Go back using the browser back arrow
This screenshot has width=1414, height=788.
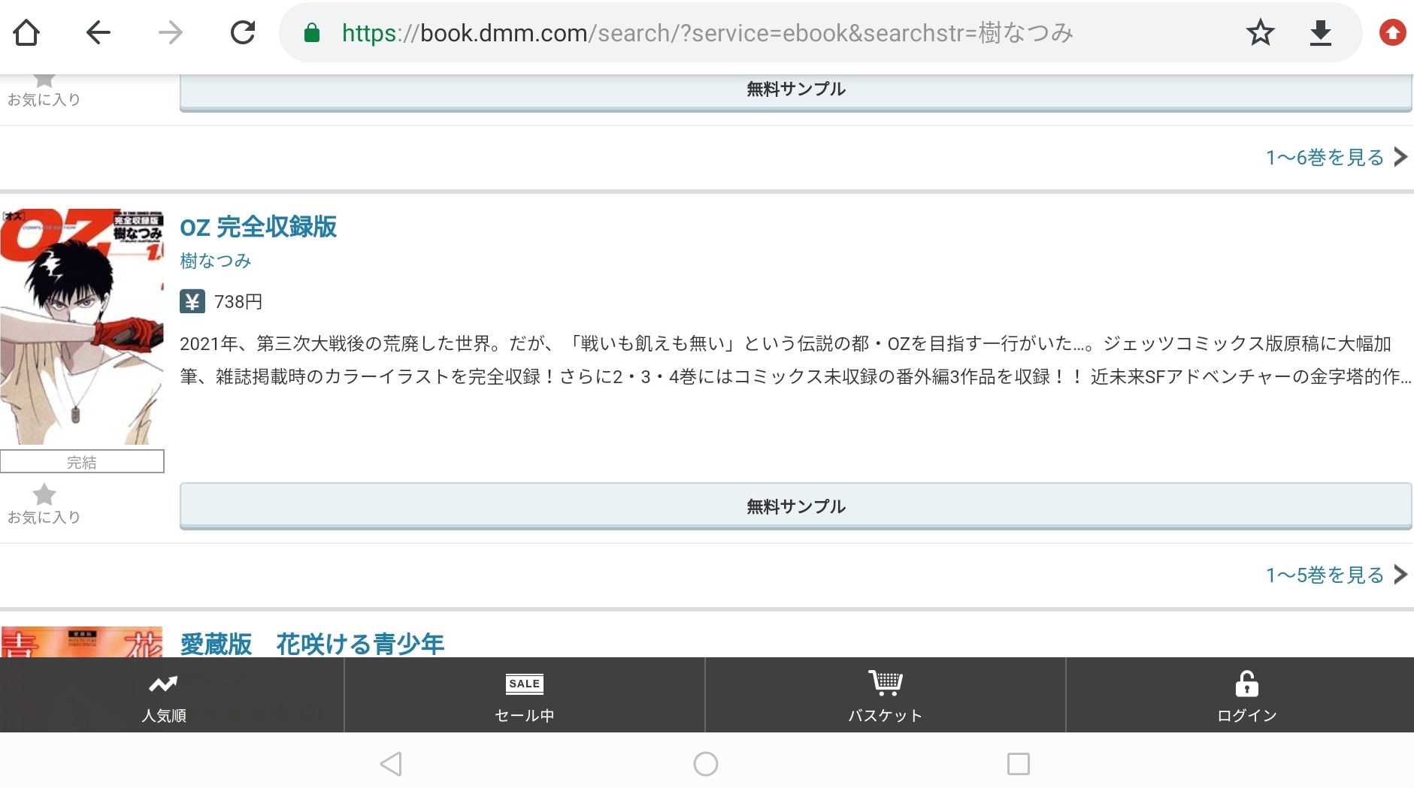click(x=98, y=33)
